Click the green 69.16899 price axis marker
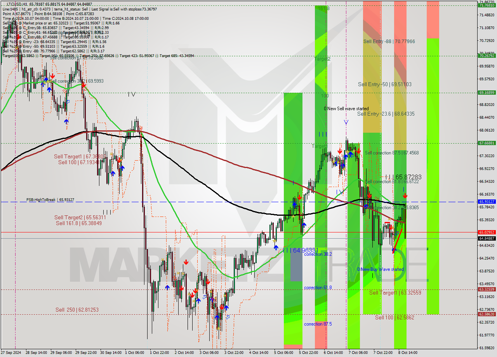The width and height of the screenshot is (497, 357). [487, 93]
